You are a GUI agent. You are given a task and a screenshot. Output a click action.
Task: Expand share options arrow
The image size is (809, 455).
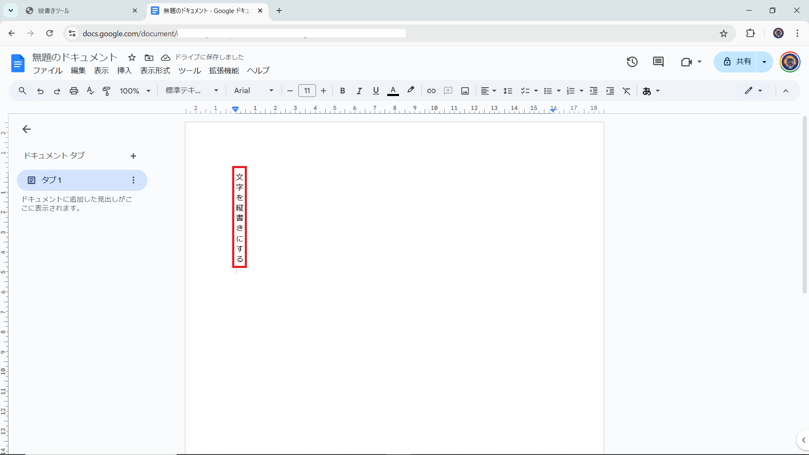click(764, 62)
